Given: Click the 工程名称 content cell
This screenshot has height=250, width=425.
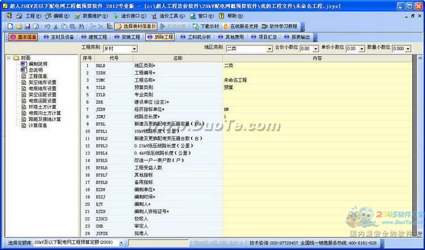Looking at the screenshot, I should click(x=317, y=80).
